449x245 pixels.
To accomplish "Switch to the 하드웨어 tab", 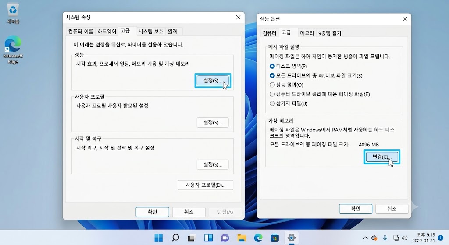I will coord(107,31).
